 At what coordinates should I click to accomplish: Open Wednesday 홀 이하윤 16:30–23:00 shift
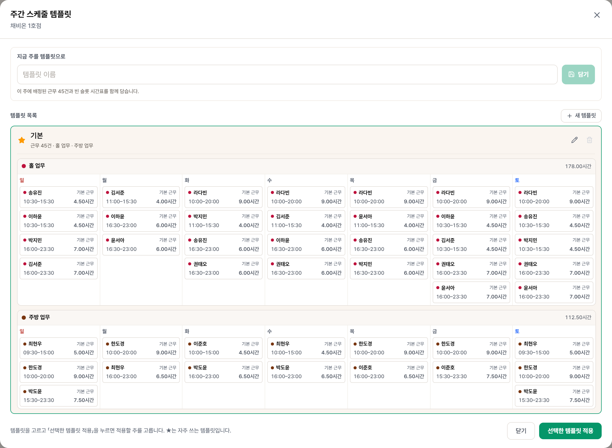pos(306,245)
